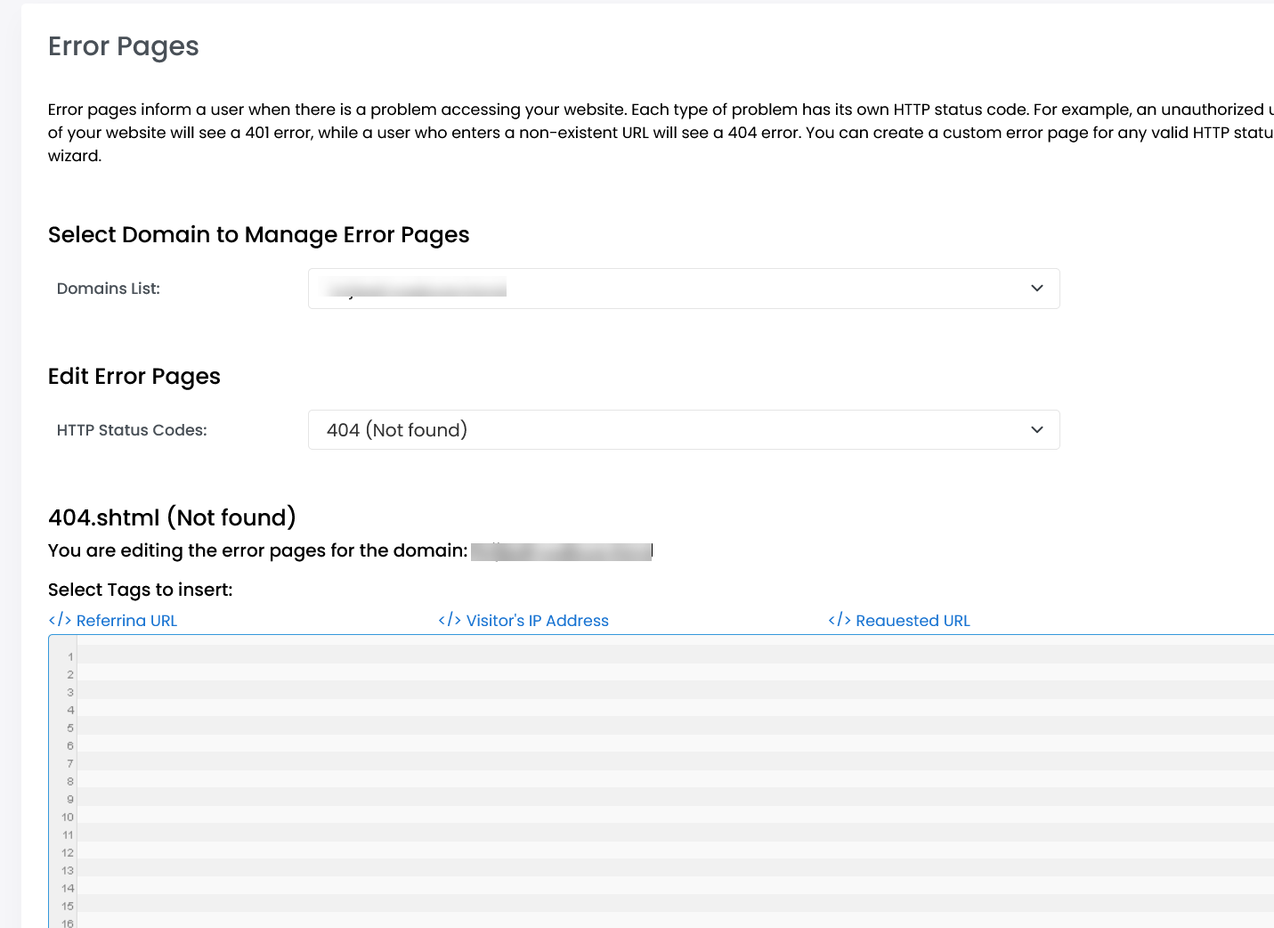
Task: Click the code icon beside Referring URL
Action: pyautogui.click(x=60, y=620)
